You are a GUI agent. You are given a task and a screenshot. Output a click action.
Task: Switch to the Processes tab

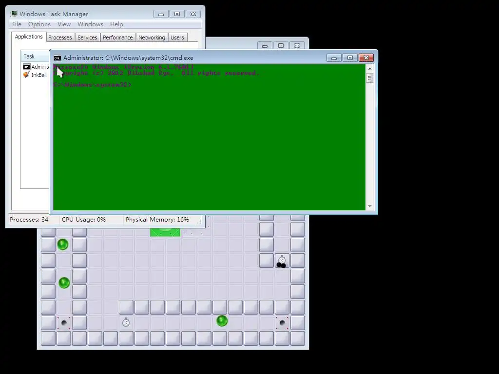pyautogui.click(x=60, y=37)
